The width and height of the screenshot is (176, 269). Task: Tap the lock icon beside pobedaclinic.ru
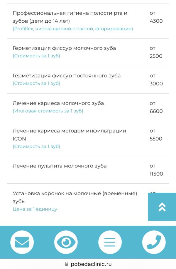point(66,264)
